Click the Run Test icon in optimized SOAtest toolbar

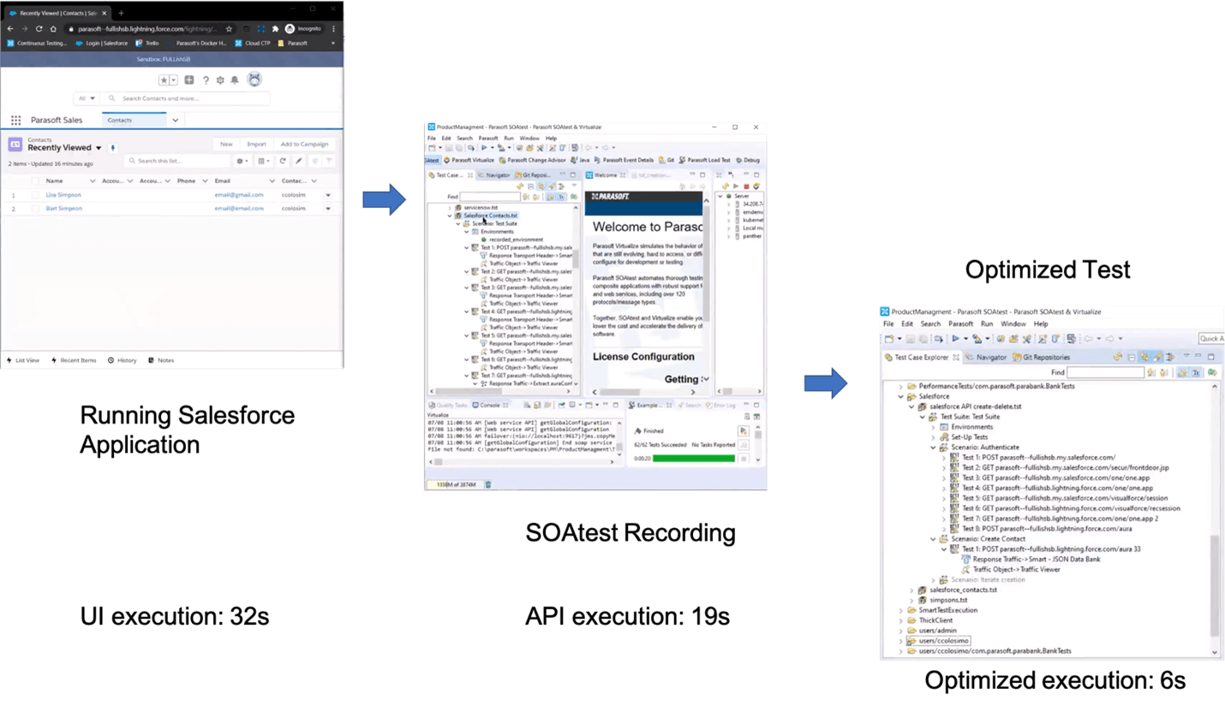click(x=955, y=339)
